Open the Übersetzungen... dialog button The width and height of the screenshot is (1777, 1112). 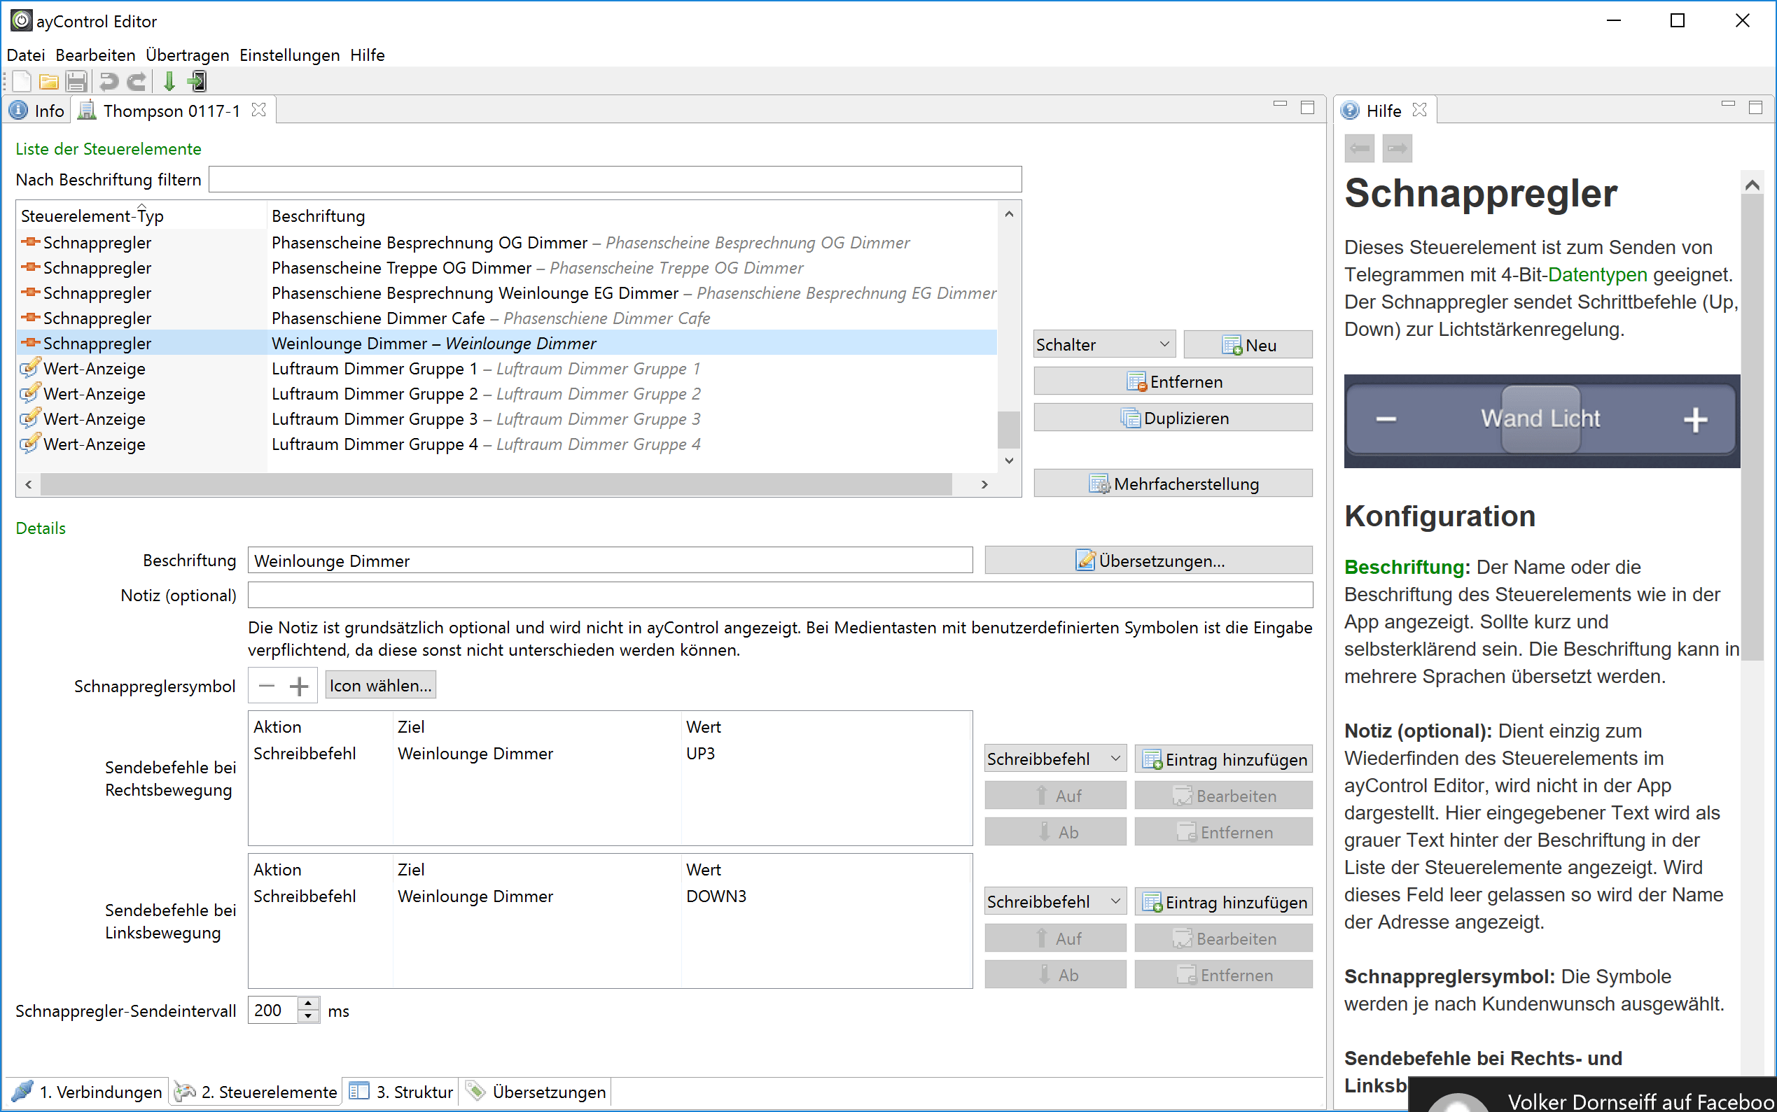coord(1149,561)
